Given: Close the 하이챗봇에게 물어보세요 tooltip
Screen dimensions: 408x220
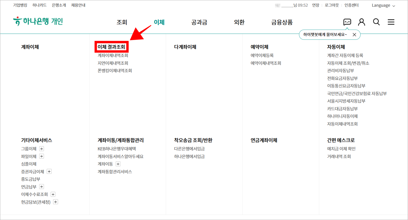Looking at the screenshot, I should [x=354, y=34].
